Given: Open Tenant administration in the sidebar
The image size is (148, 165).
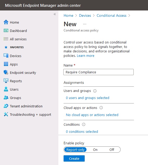Looking at the screenshot, I should coord(26,106).
